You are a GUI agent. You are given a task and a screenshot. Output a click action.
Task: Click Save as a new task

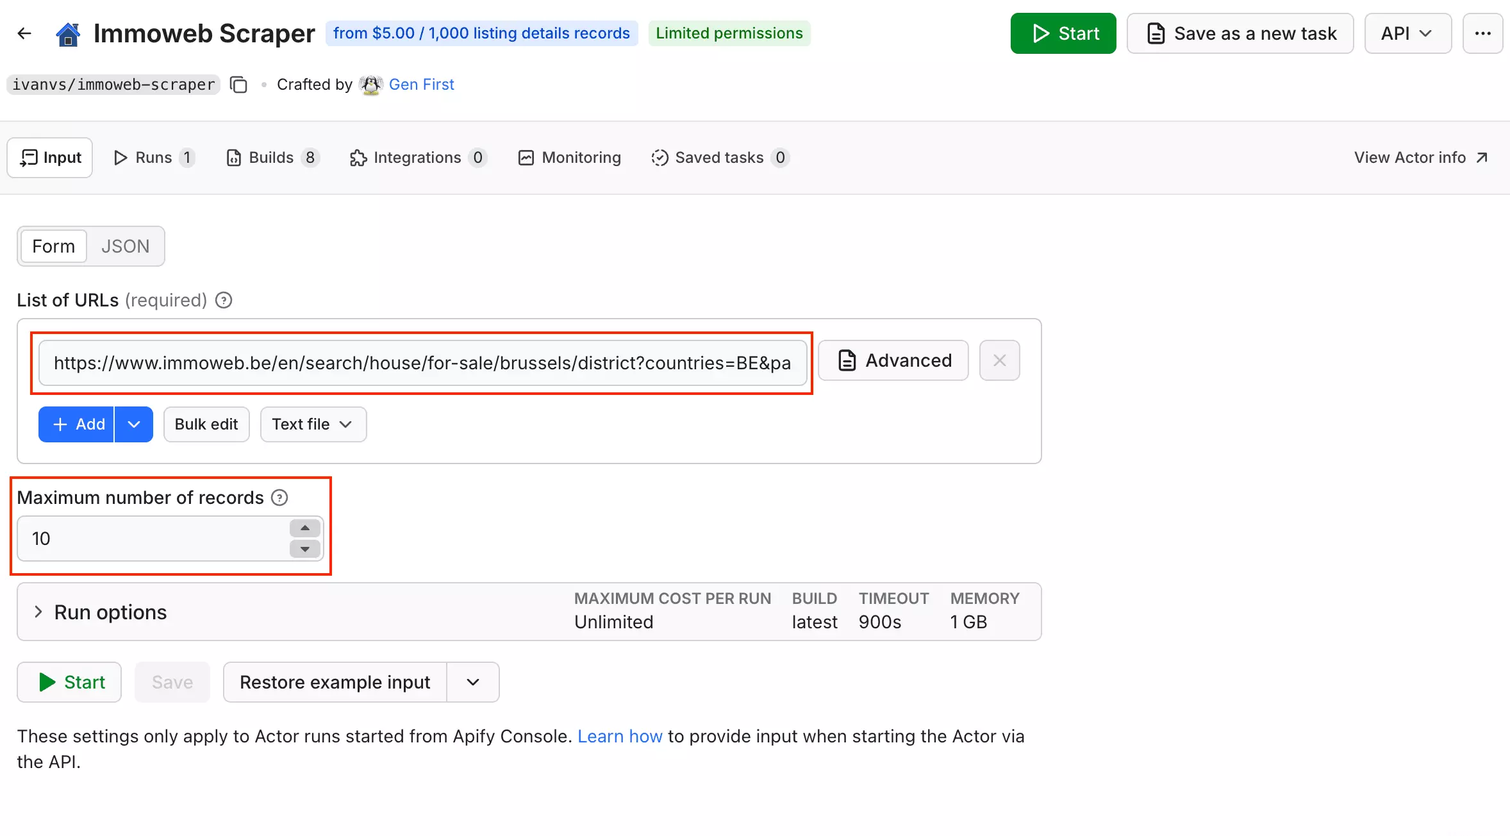coord(1240,33)
